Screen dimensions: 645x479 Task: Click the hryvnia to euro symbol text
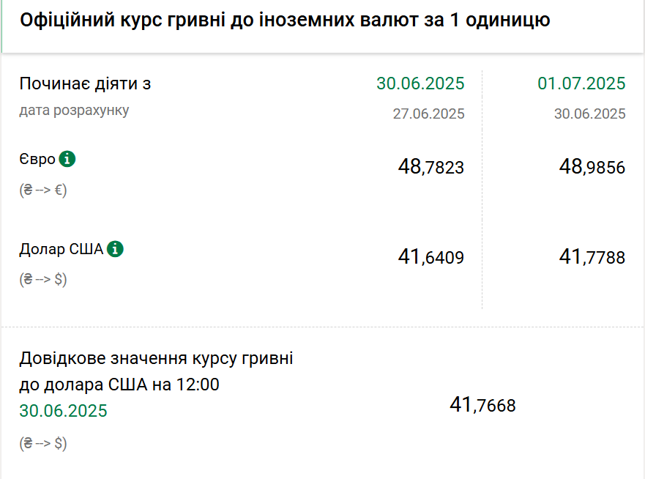[42, 190]
